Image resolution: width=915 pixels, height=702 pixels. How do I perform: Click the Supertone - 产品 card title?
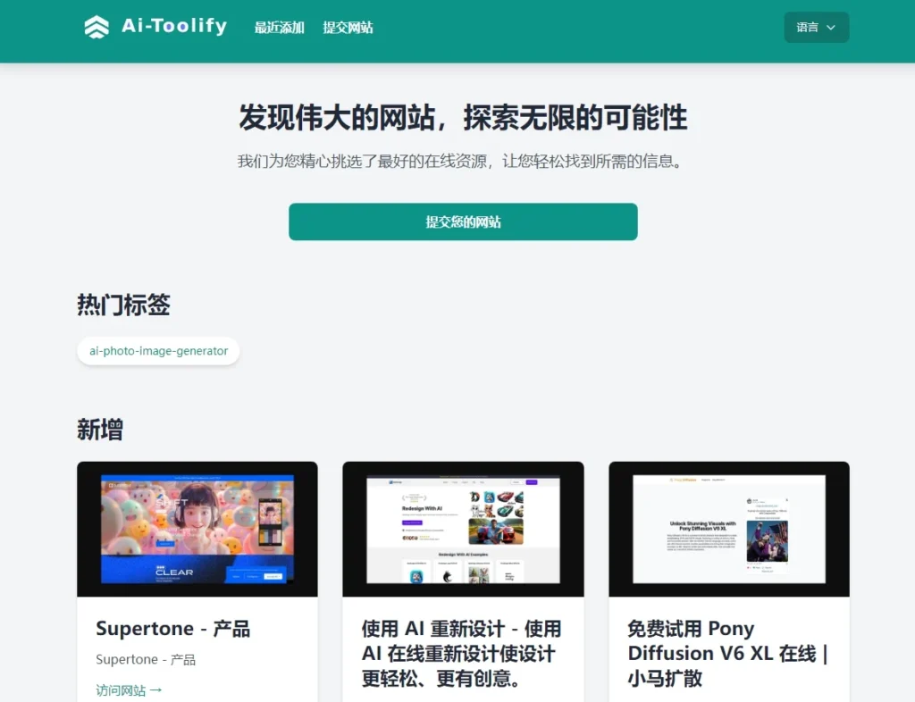(172, 629)
